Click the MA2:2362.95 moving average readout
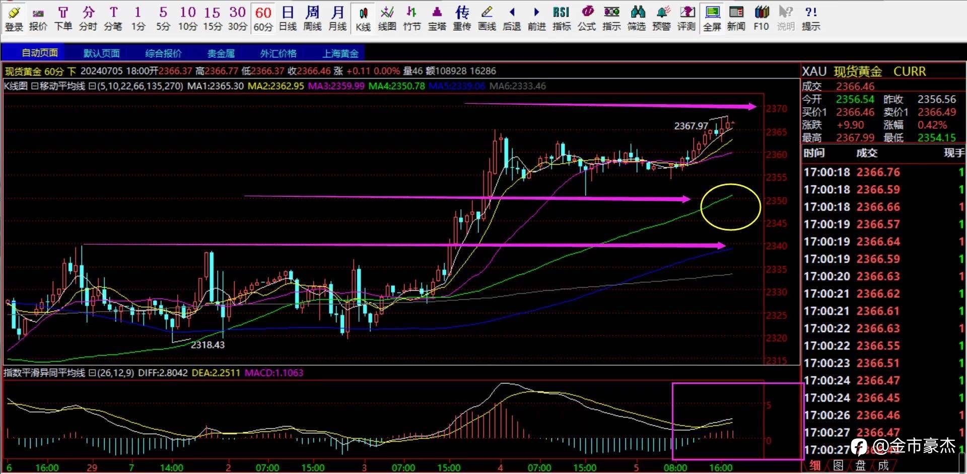967x474 pixels. pos(276,86)
